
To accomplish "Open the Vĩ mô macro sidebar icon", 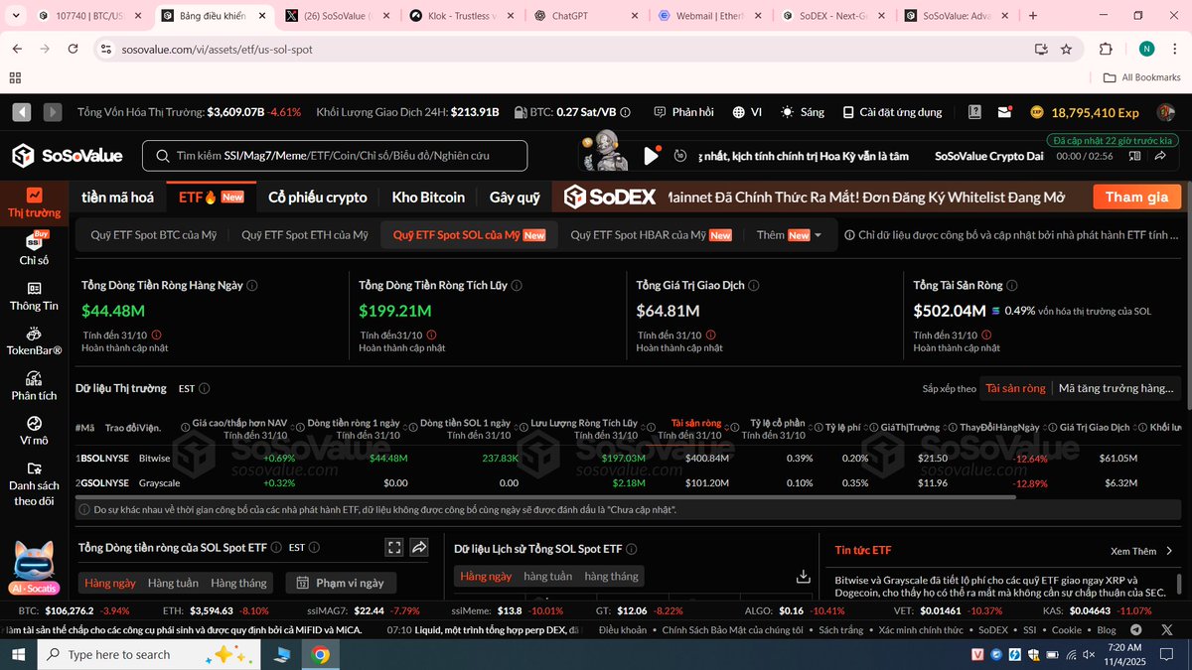I will (x=34, y=430).
